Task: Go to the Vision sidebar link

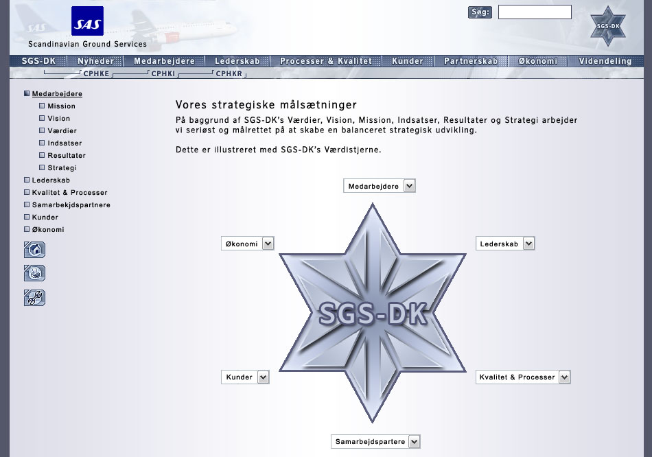Action: click(x=58, y=119)
